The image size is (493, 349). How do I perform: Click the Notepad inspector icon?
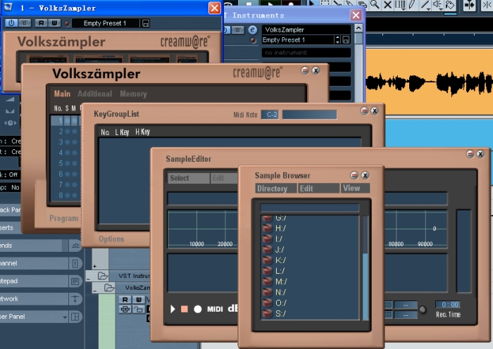[x=75, y=281]
